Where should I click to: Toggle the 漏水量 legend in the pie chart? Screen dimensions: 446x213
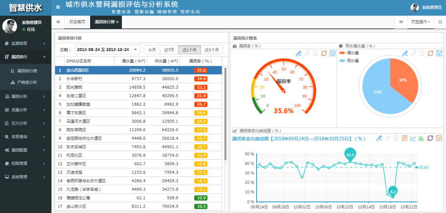click(x=349, y=53)
